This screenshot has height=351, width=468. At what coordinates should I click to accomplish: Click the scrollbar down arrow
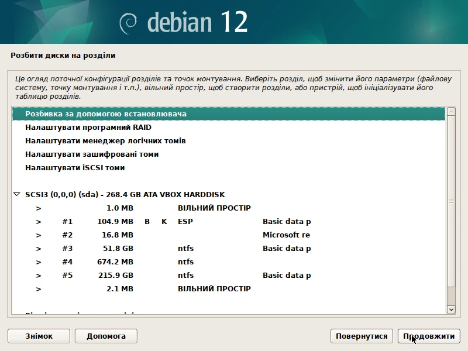coord(451,309)
